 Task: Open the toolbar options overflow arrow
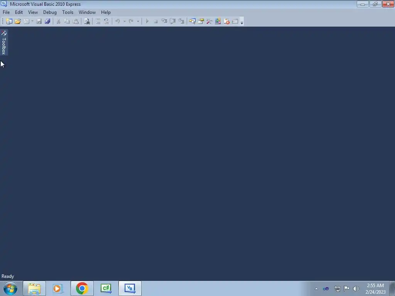(242, 22)
